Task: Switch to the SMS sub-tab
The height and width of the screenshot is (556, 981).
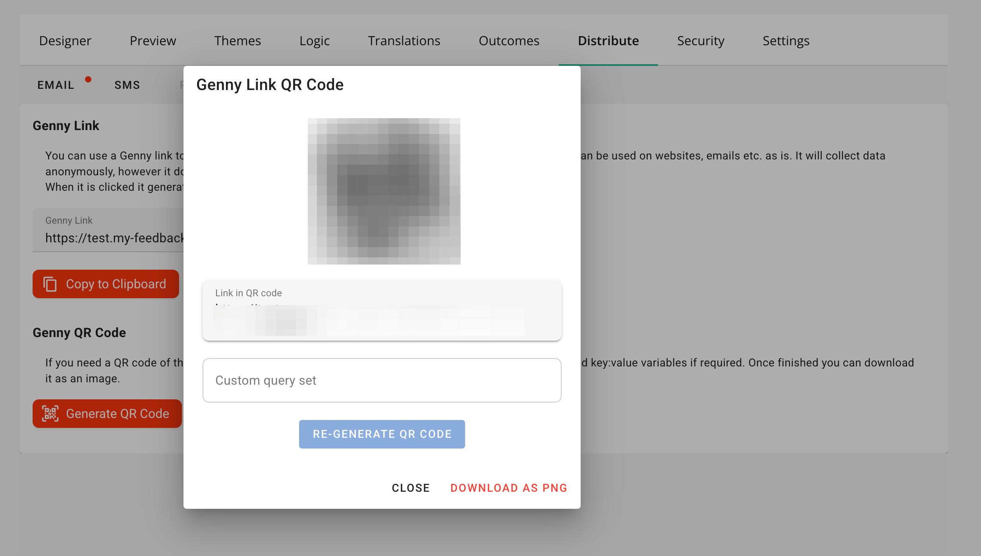Action: (127, 85)
